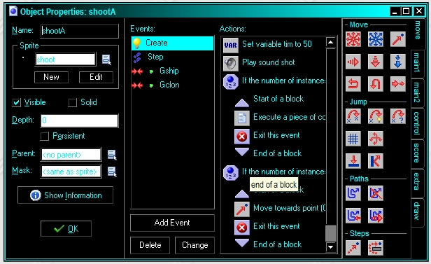The height and width of the screenshot is (264, 431).
Task: Select the Set friction action icon
Action: [397, 84]
